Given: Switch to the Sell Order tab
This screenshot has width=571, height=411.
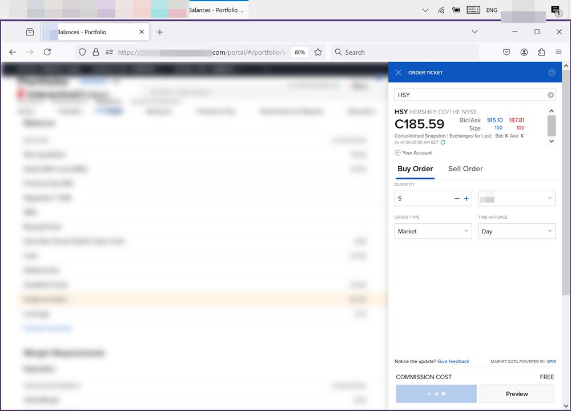Looking at the screenshot, I should tap(465, 168).
